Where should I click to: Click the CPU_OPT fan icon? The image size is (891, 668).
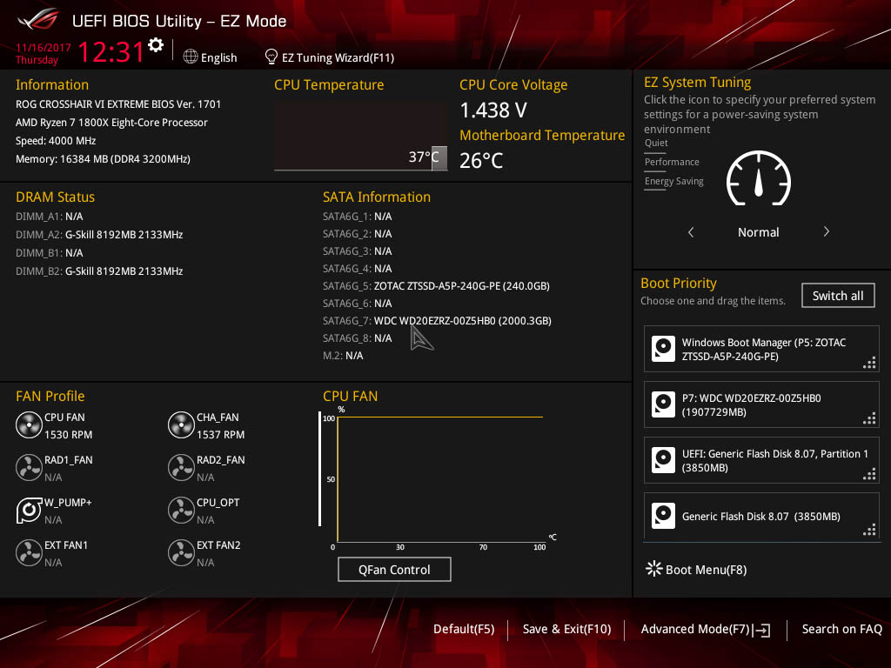[181, 510]
